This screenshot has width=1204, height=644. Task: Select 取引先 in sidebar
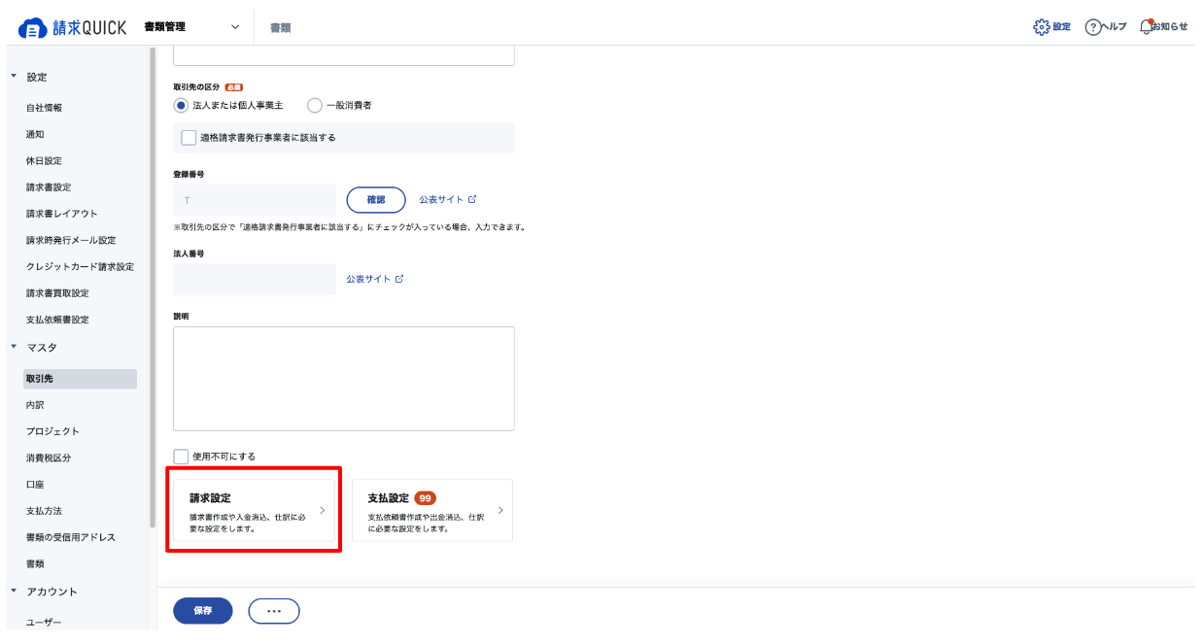click(80, 379)
